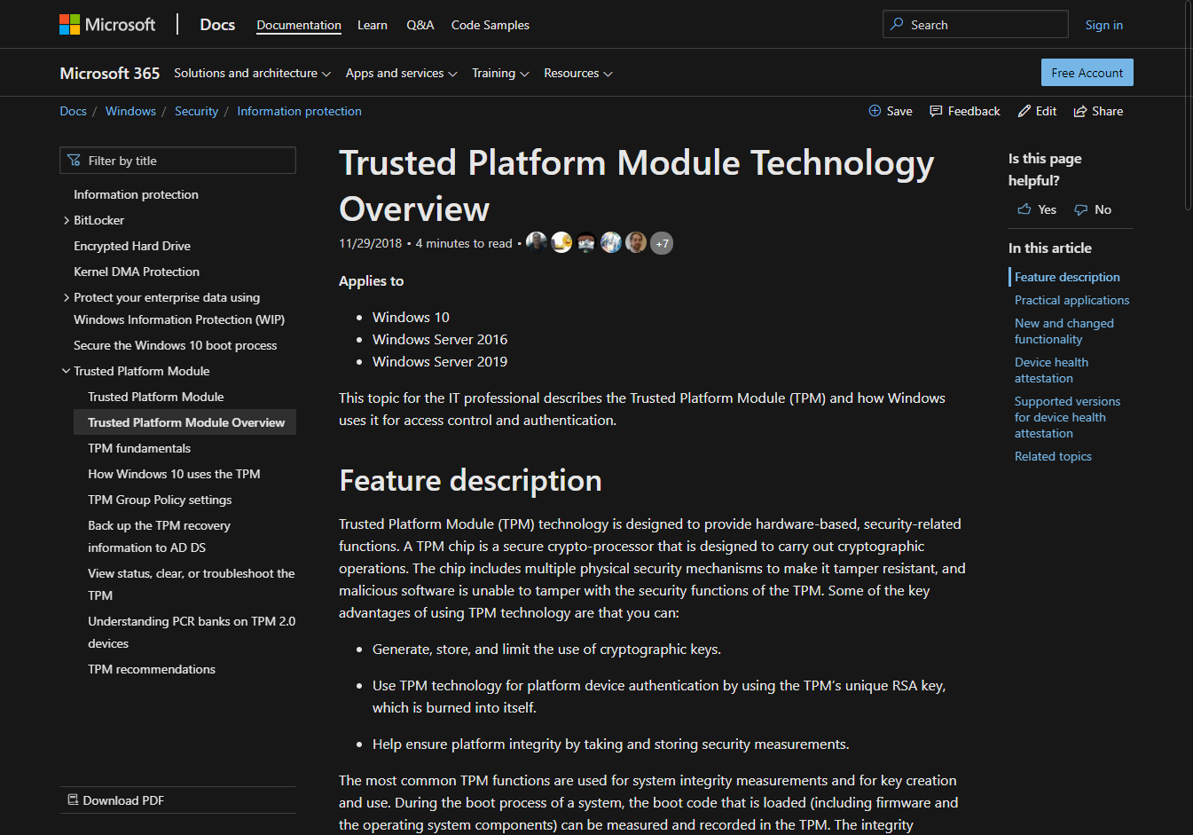The image size is (1193, 835).
Task: Click the Docs breadcrumb
Action: 73,111
